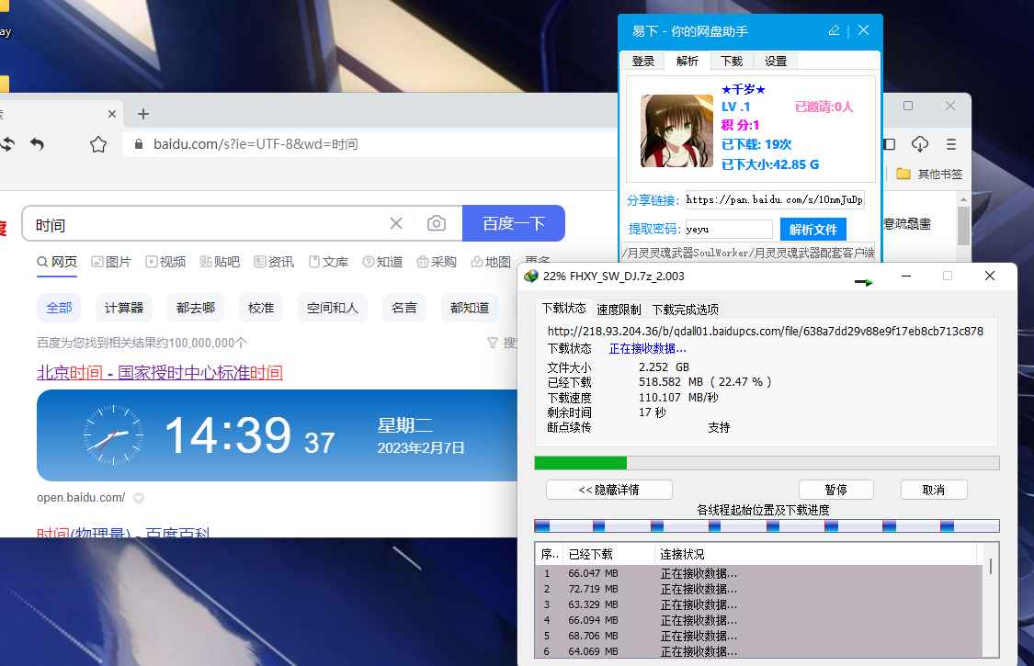Image resolution: width=1034 pixels, height=666 pixels.
Task: Select the 速度限制 tab
Action: (619, 310)
